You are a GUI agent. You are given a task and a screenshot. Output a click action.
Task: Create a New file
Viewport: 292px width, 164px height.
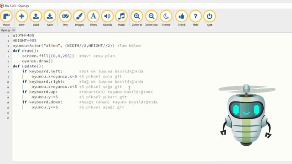coord(21,18)
